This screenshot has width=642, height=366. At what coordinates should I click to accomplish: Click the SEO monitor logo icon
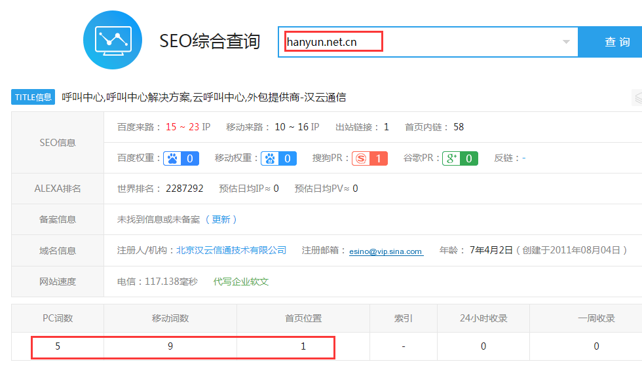point(113,40)
